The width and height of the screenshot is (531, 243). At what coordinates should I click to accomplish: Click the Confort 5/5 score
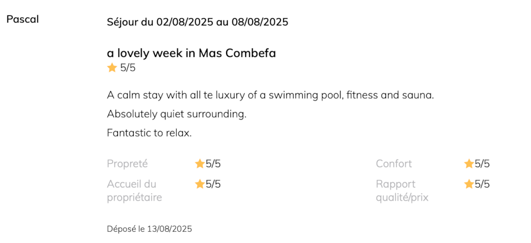click(x=482, y=164)
